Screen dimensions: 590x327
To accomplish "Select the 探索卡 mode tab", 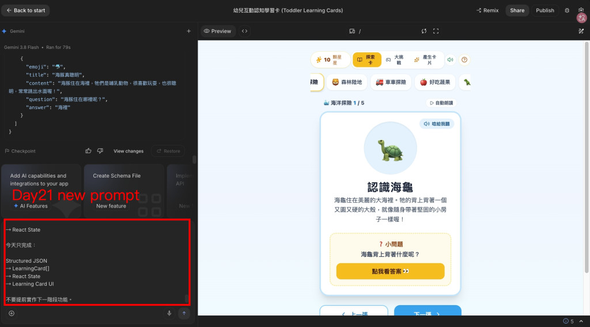I will [x=366, y=60].
